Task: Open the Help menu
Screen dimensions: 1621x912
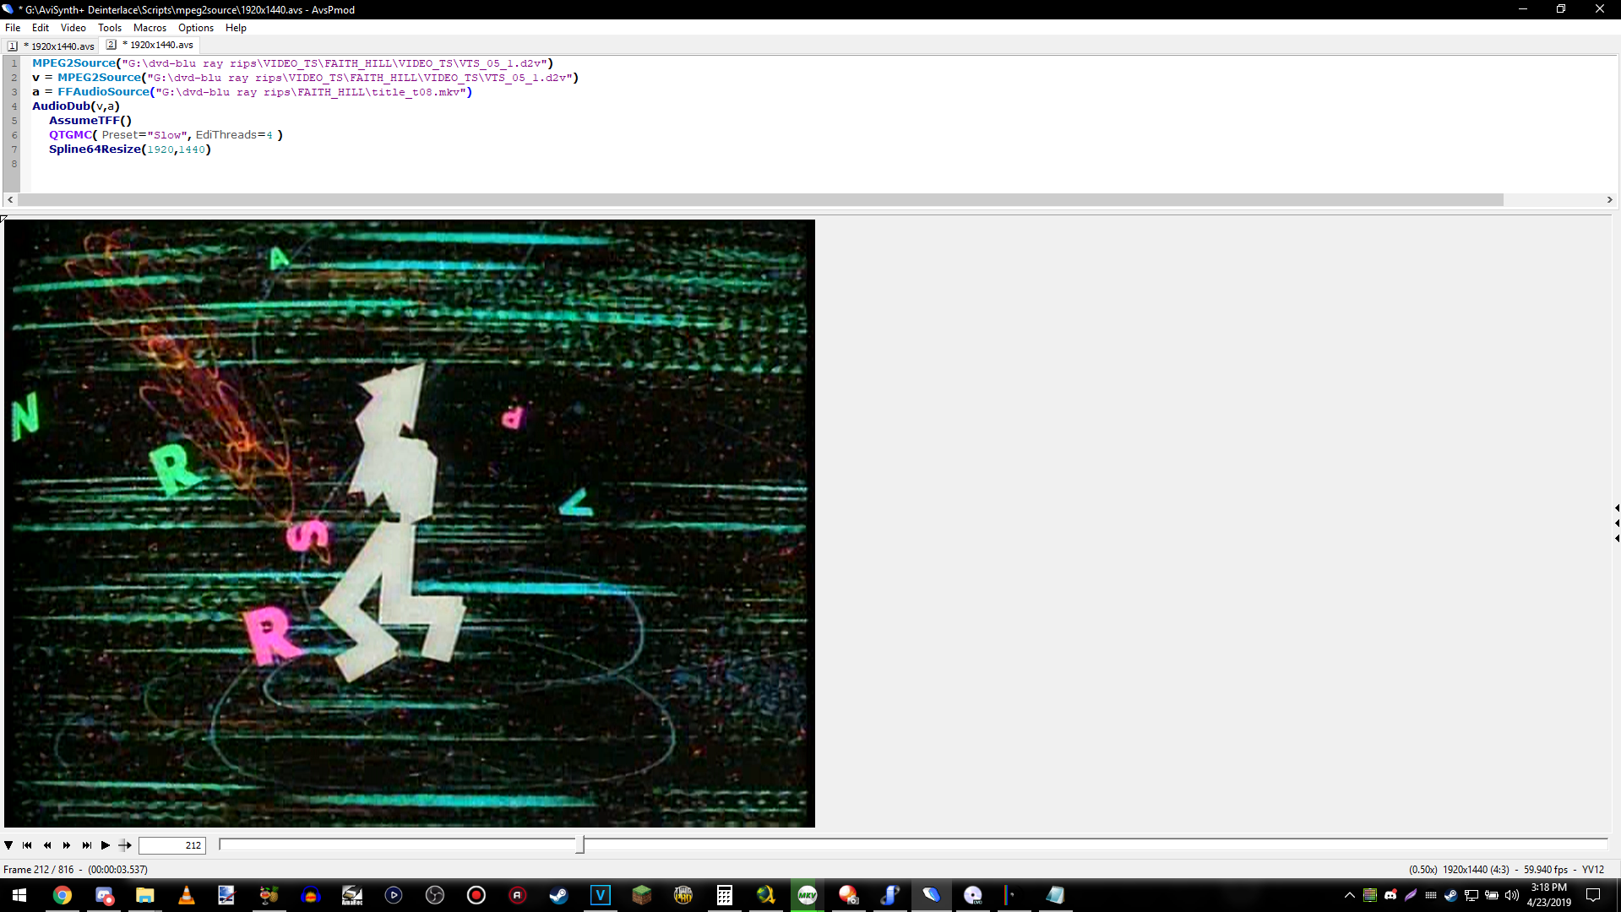Action: tap(236, 28)
